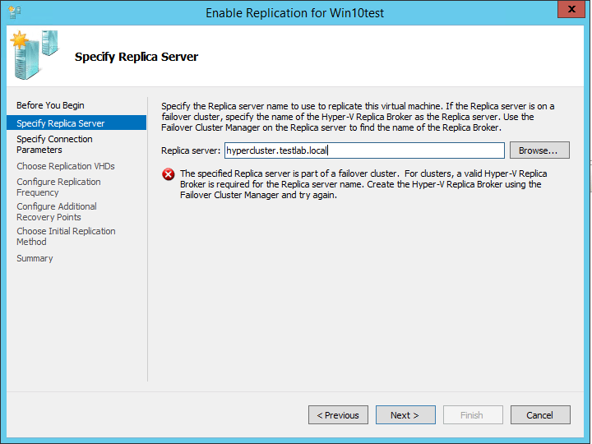
Task: Go back with the Previous button
Action: (x=338, y=415)
